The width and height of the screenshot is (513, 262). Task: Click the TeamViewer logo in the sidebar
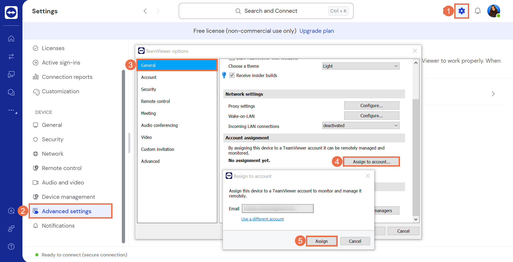click(11, 12)
